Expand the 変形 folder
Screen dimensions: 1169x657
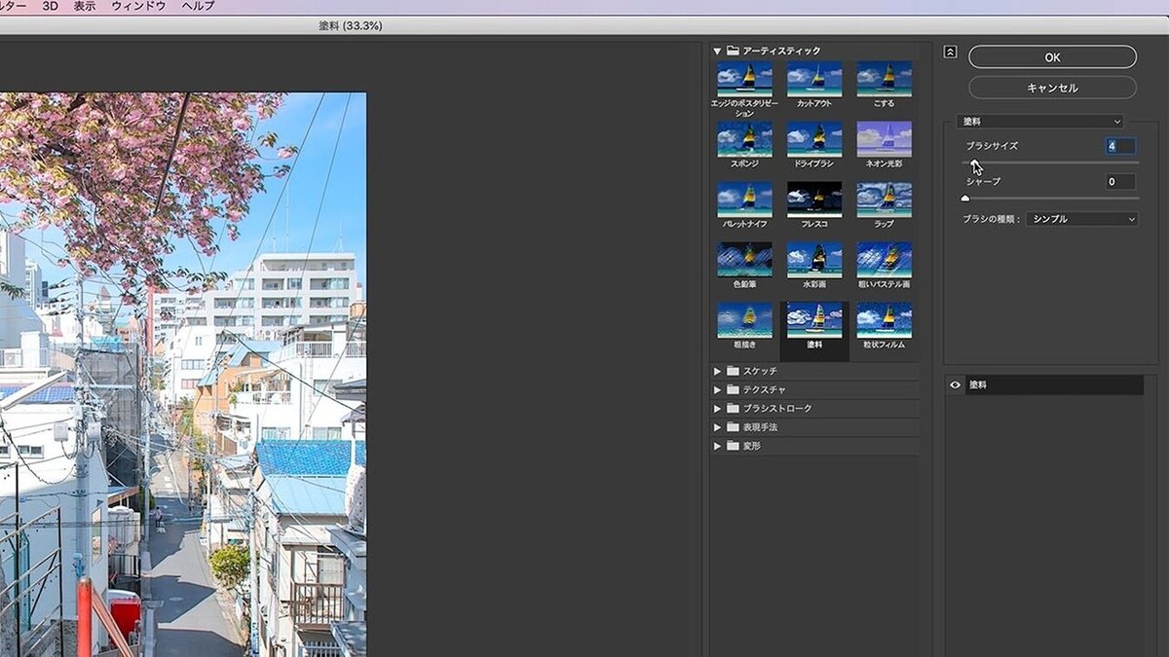click(717, 446)
